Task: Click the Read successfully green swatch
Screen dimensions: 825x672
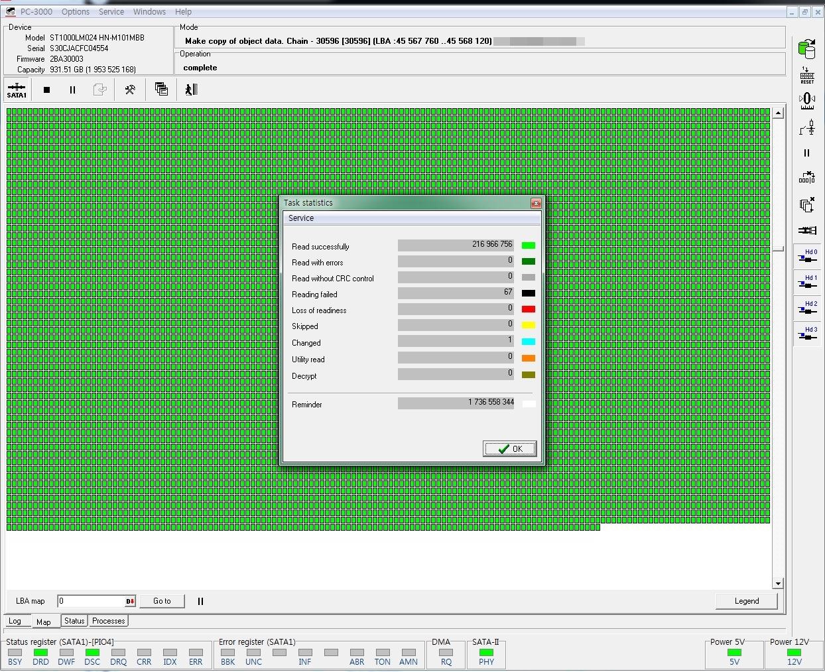Action: pos(529,245)
